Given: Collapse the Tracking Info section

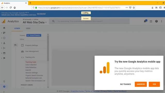Looking at the screenshot, I should pyautogui.click(x=30, y=57).
